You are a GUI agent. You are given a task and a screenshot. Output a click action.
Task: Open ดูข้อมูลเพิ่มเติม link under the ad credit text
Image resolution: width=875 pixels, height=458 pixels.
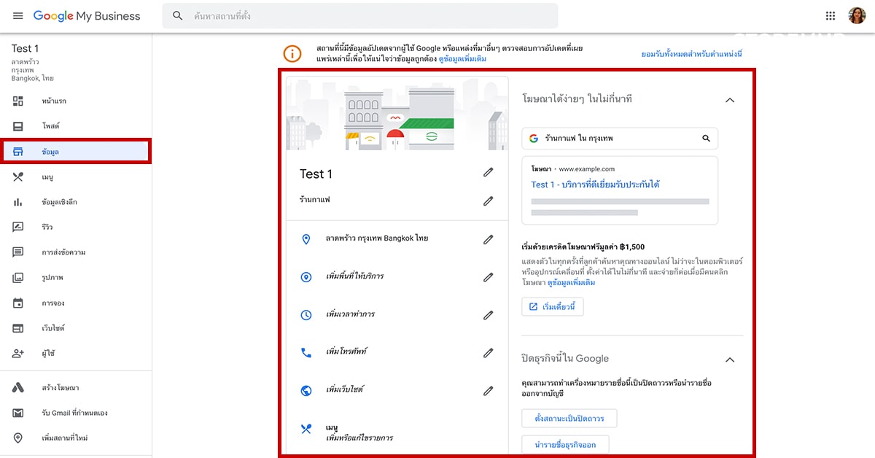[571, 282]
